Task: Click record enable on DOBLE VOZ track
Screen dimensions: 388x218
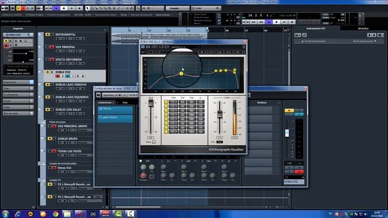Action: click(x=58, y=76)
